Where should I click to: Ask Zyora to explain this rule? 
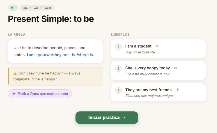coord(40,94)
